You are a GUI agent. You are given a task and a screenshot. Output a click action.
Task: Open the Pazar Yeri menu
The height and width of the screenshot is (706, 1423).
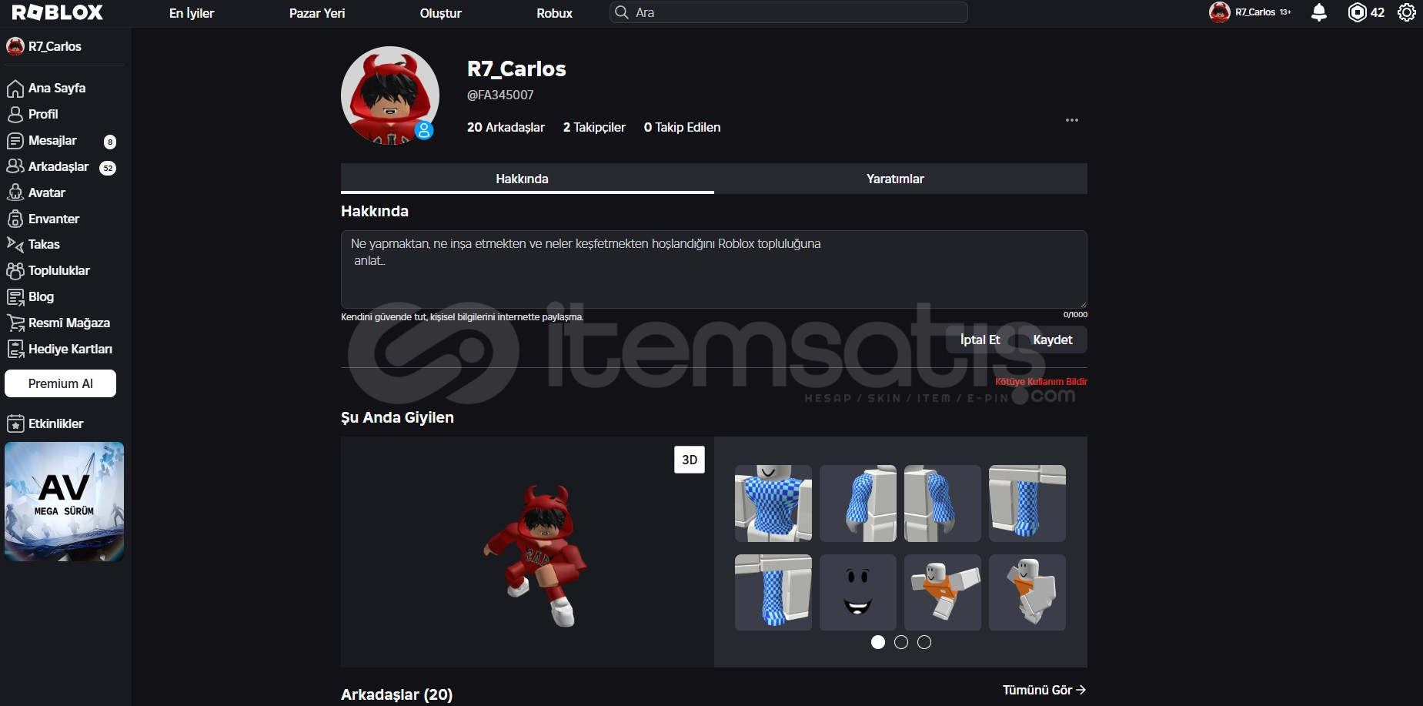click(x=317, y=13)
